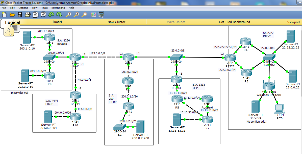Undo the last action with the green arrow
Screen dimensions: 302x154
pyautogui.click(x=51, y=15)
